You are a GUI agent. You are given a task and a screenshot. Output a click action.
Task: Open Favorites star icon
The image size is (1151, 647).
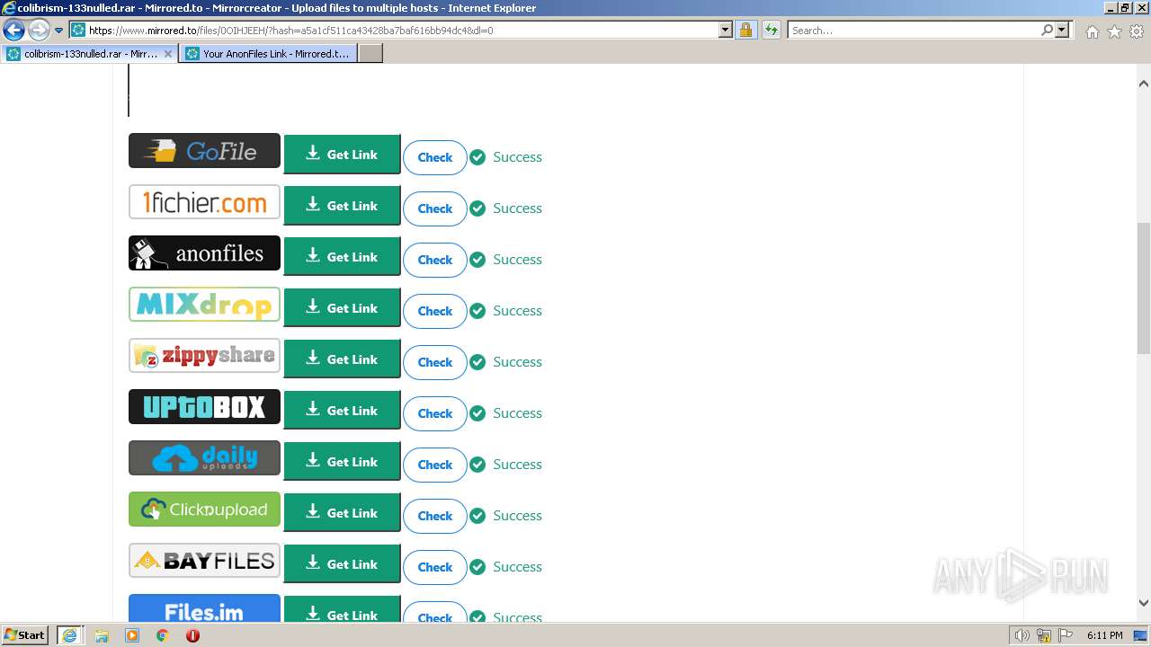point(1114,31)
